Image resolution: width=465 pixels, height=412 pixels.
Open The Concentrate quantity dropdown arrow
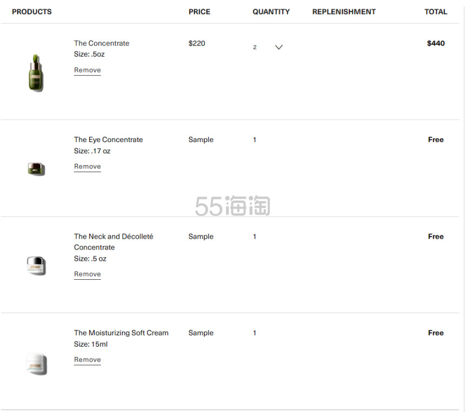click(279, 47)
